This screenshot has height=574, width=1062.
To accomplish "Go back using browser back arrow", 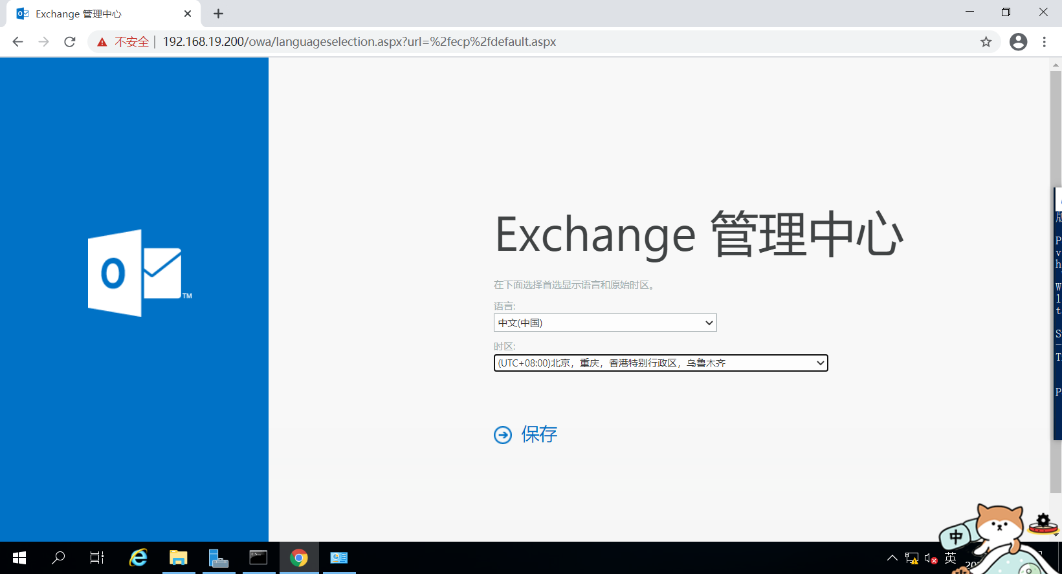I will point(17,42).
